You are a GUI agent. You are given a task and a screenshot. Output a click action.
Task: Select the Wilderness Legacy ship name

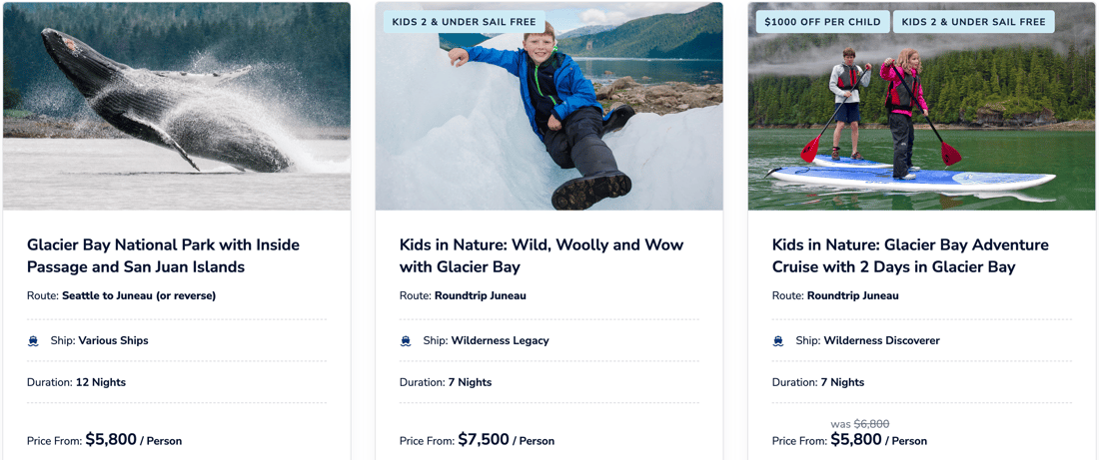pyautogui.click(x=500, y=341)
